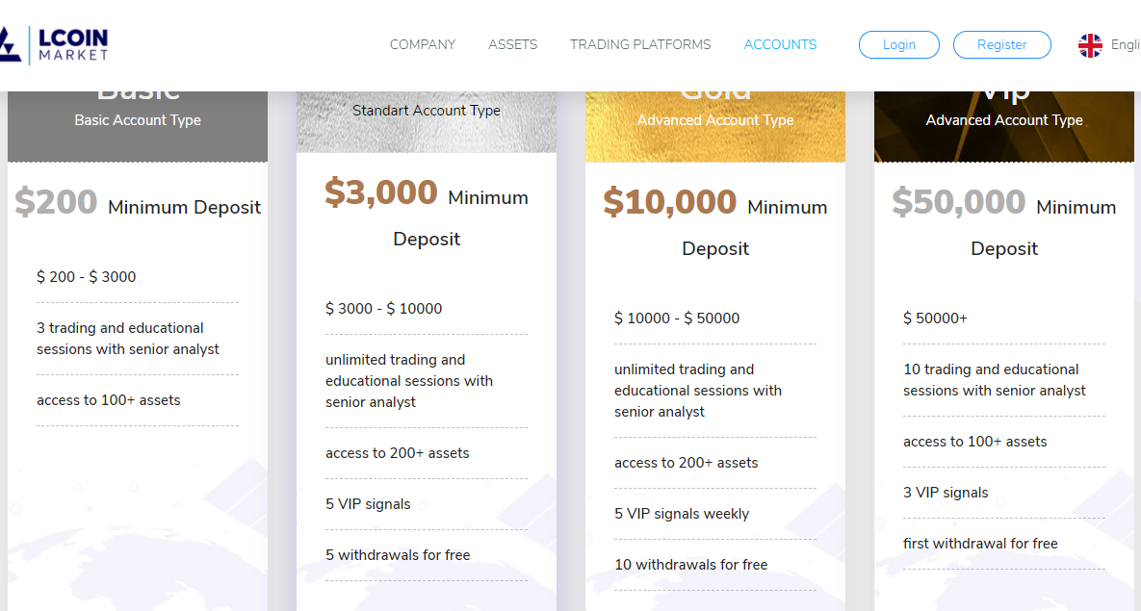Image resolution: width=1141 pixels, height=611 pixels.
Task: Select the Standart Account Type header
Action: point(427,111)
